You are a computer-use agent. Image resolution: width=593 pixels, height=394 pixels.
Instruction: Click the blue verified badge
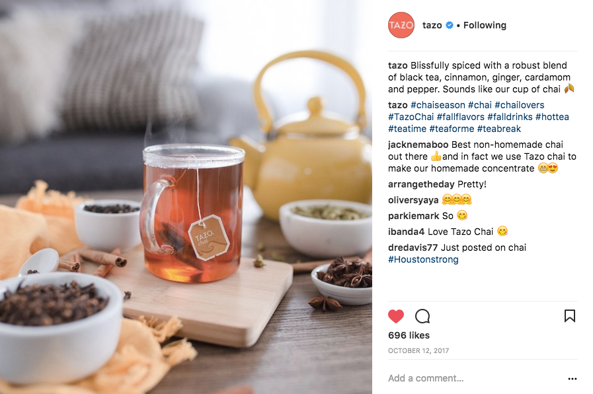coord(450,25)
